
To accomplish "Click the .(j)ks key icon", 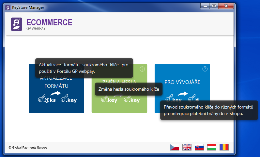I will (47, 99).
